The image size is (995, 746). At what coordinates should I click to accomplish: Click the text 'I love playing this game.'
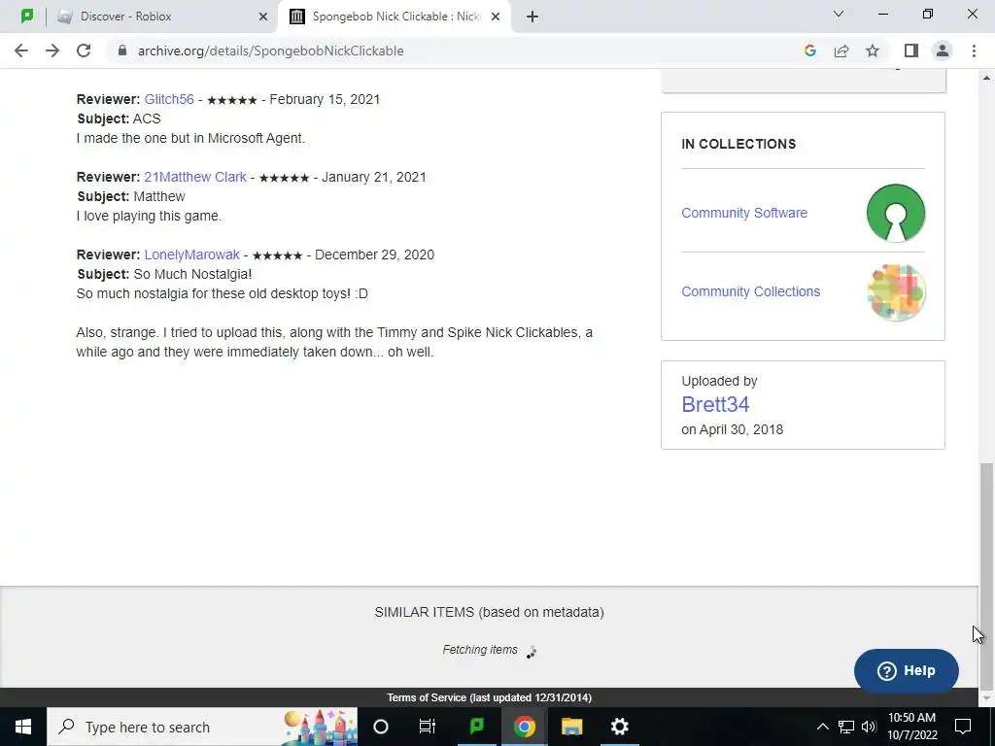tap(149, 217)
